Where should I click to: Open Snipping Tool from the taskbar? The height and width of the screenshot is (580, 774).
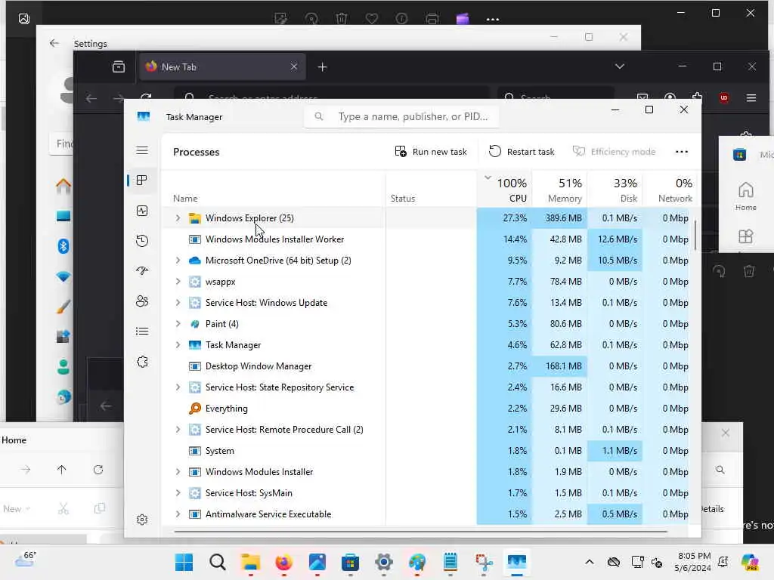(484, 562)
